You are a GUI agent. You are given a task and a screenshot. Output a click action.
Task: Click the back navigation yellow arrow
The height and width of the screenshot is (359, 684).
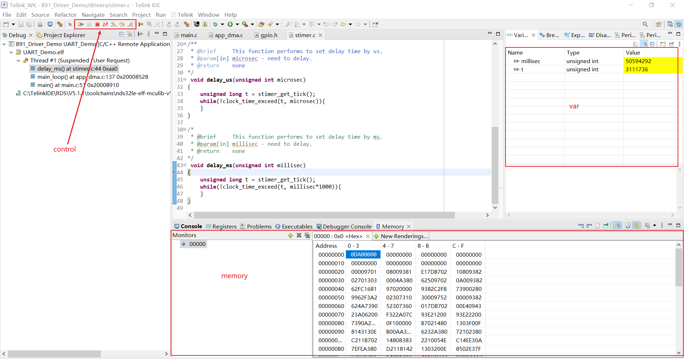[343, 24]
